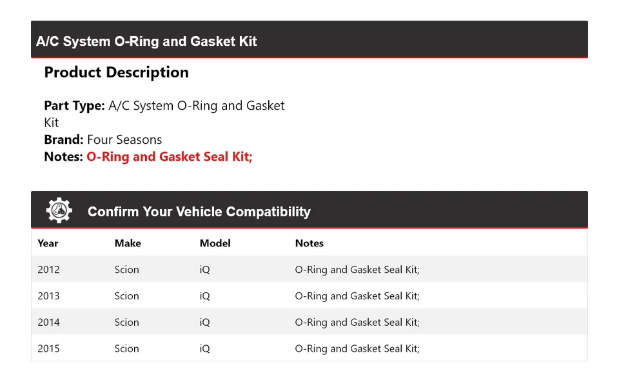Select the 2012 year cell
Screen dimensions: 619x382
click(x=48, y=270)
